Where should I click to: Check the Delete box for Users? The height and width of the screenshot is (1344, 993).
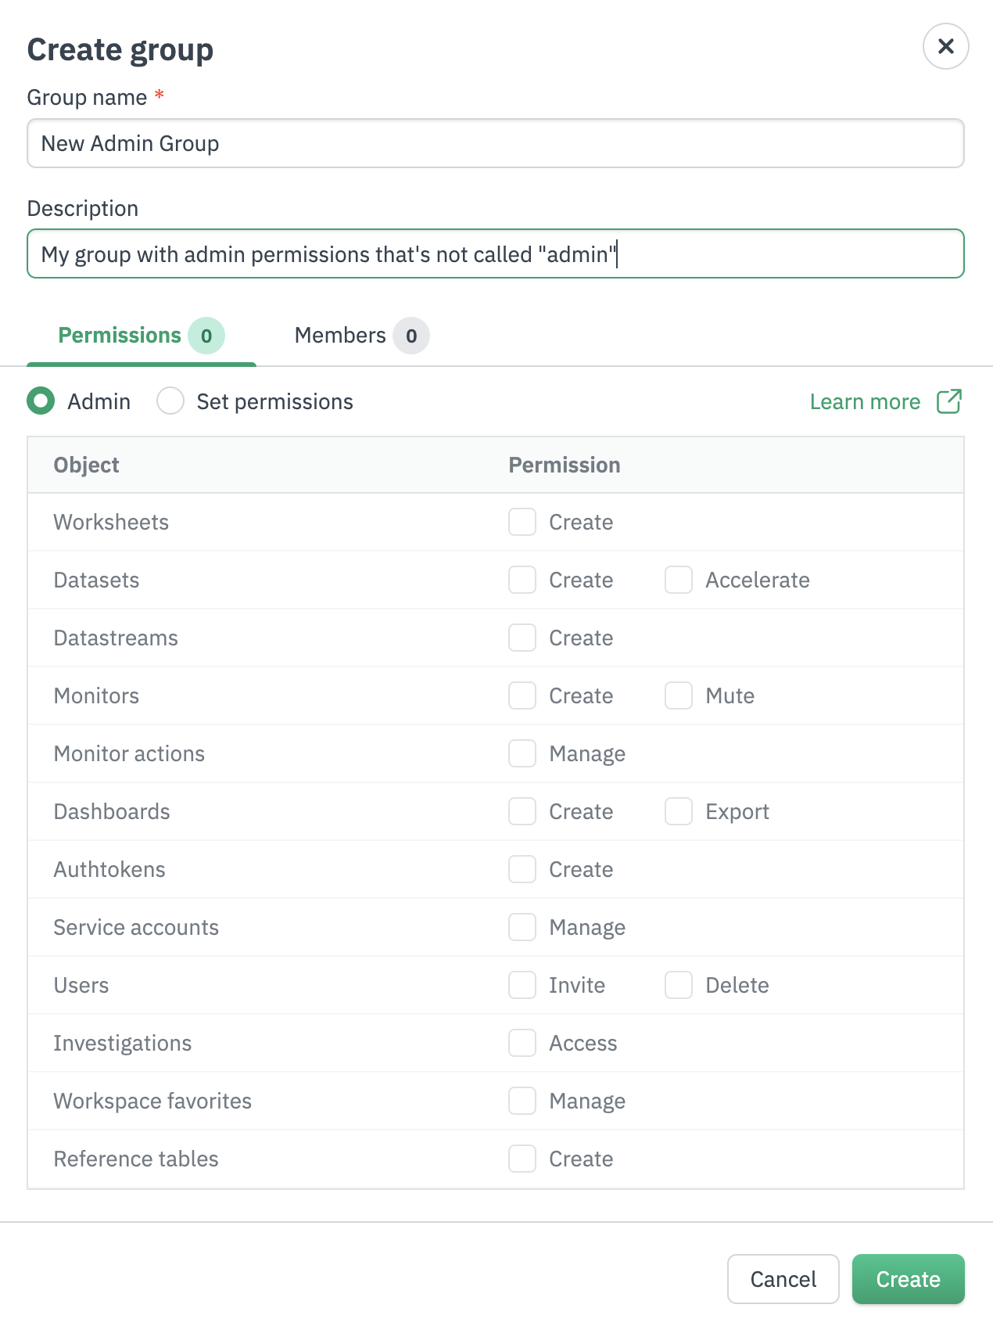pos(679,985)
